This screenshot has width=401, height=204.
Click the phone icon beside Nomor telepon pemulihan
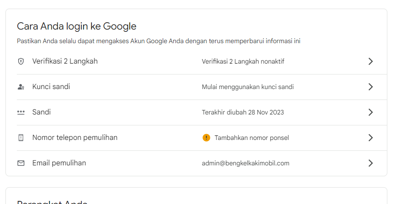(21, 138)
